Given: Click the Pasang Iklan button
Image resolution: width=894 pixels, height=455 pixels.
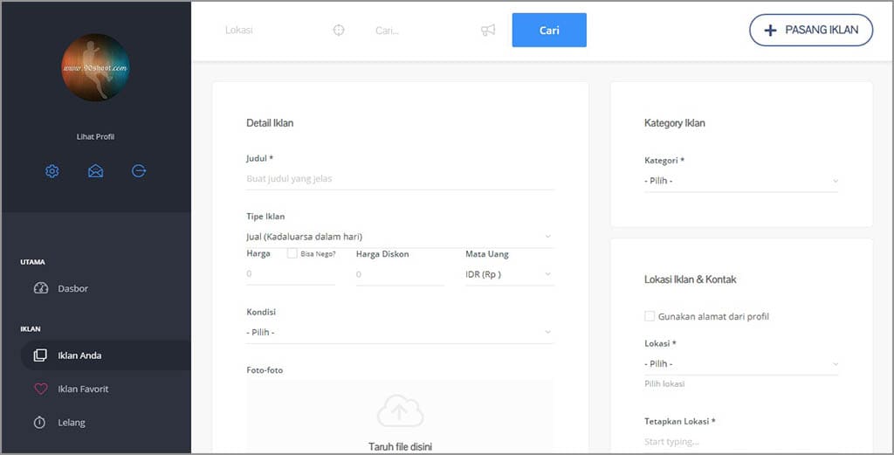Looking at the screenshot, I should click(810, 30).
